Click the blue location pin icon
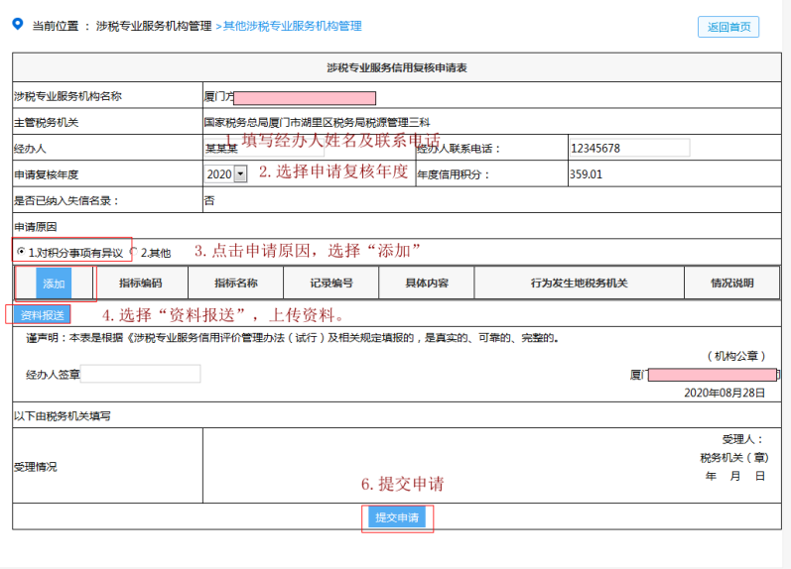The width and height of the screenshot is (791, 569). pyautogui.click(x=18, y=24)
